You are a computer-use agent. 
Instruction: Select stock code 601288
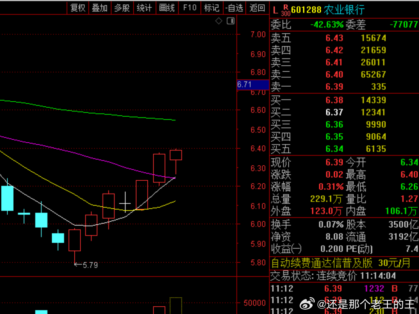click(306, 10)
